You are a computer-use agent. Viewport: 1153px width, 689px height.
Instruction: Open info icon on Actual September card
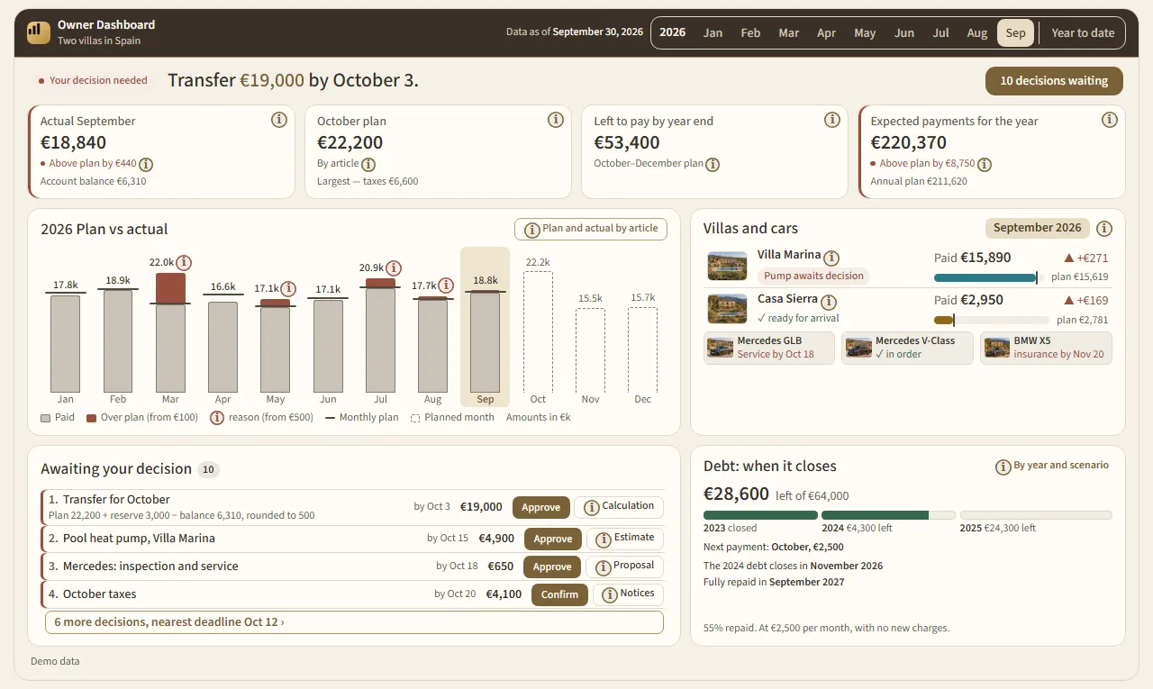pyautogui.click(x=279, y=120)
